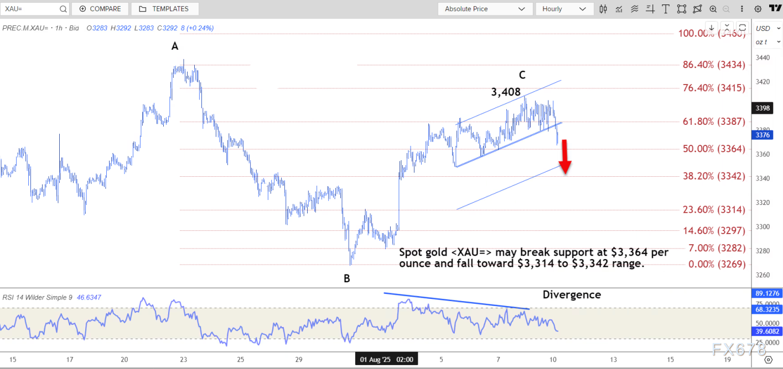Toggle the pane maximize button

coord(742,27)
